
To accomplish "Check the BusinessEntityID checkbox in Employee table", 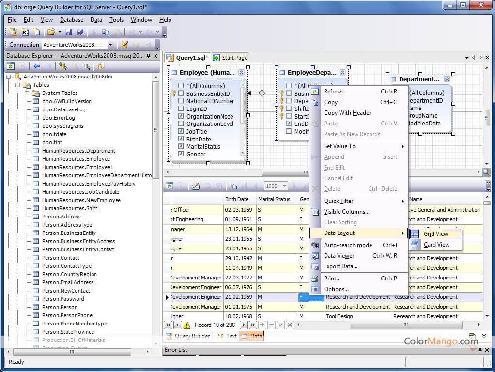I will pyautogui.click(x=181, y=93).
